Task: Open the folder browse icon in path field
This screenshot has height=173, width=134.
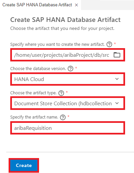Action: pos(117,55)
